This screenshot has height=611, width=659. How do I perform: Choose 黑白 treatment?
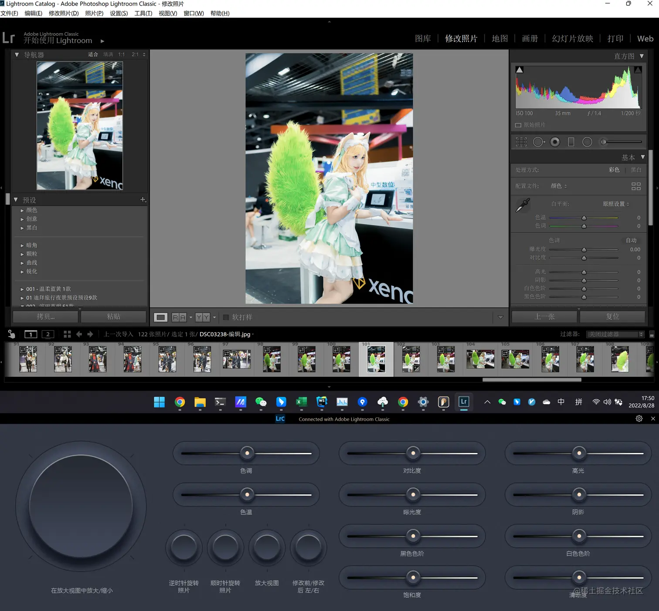pos(636,170)
